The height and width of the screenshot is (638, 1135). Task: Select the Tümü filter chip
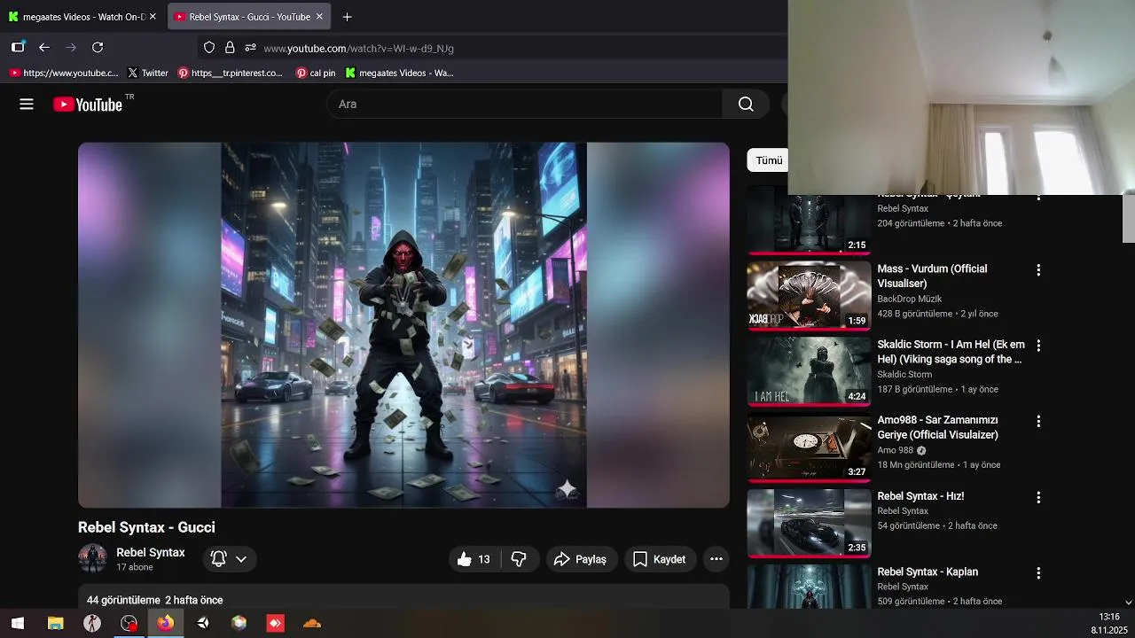pyautogui.click(x=769, y=160)
